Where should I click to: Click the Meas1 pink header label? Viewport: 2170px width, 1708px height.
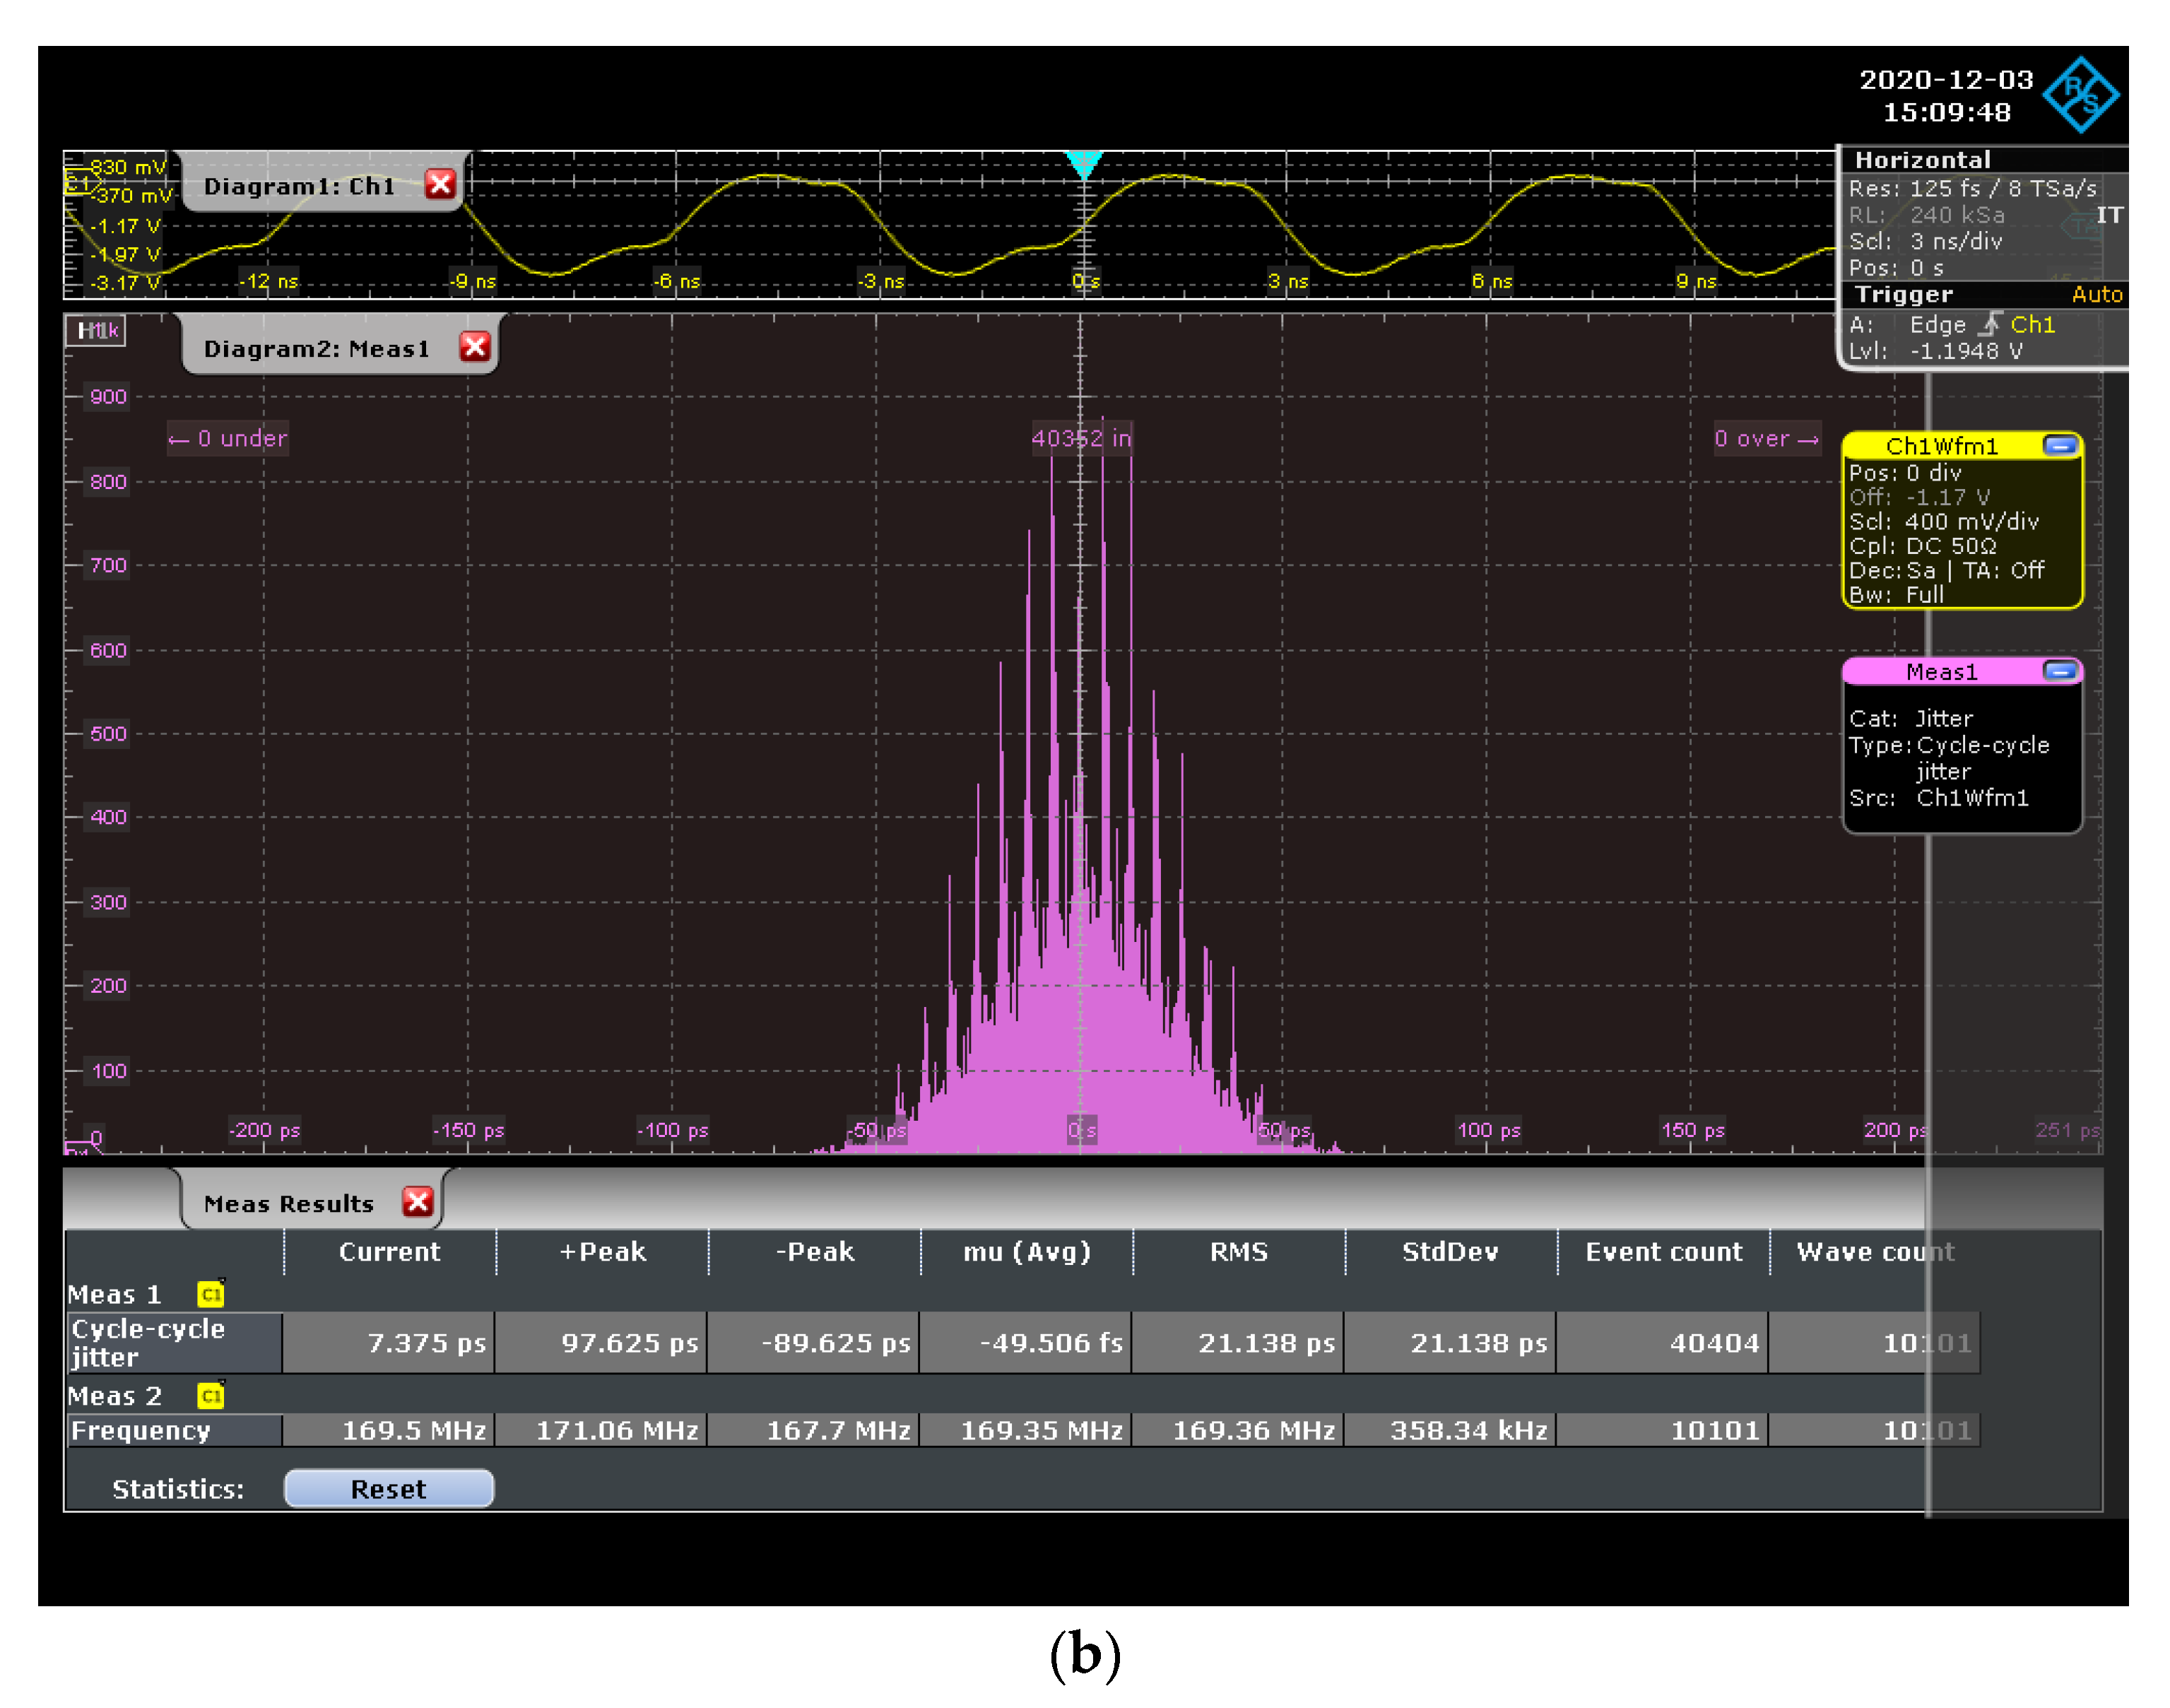[x=1940, y=671]
